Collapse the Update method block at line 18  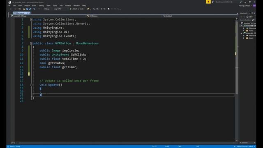pos(31,85)
